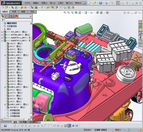Open the filter dropdown above the tree
Viewport: 143px width, 132px height.
coord(3,20)
